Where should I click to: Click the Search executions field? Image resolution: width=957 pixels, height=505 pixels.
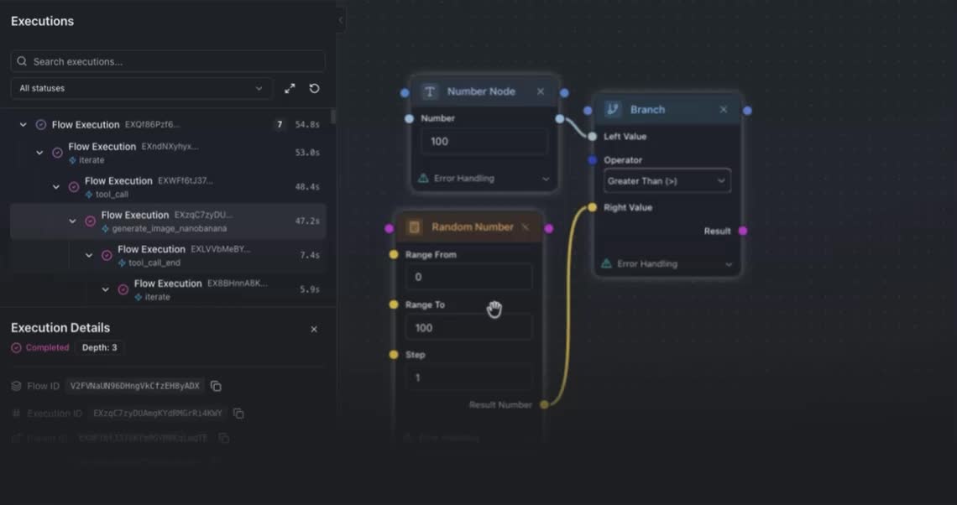(x=168, y=61)
